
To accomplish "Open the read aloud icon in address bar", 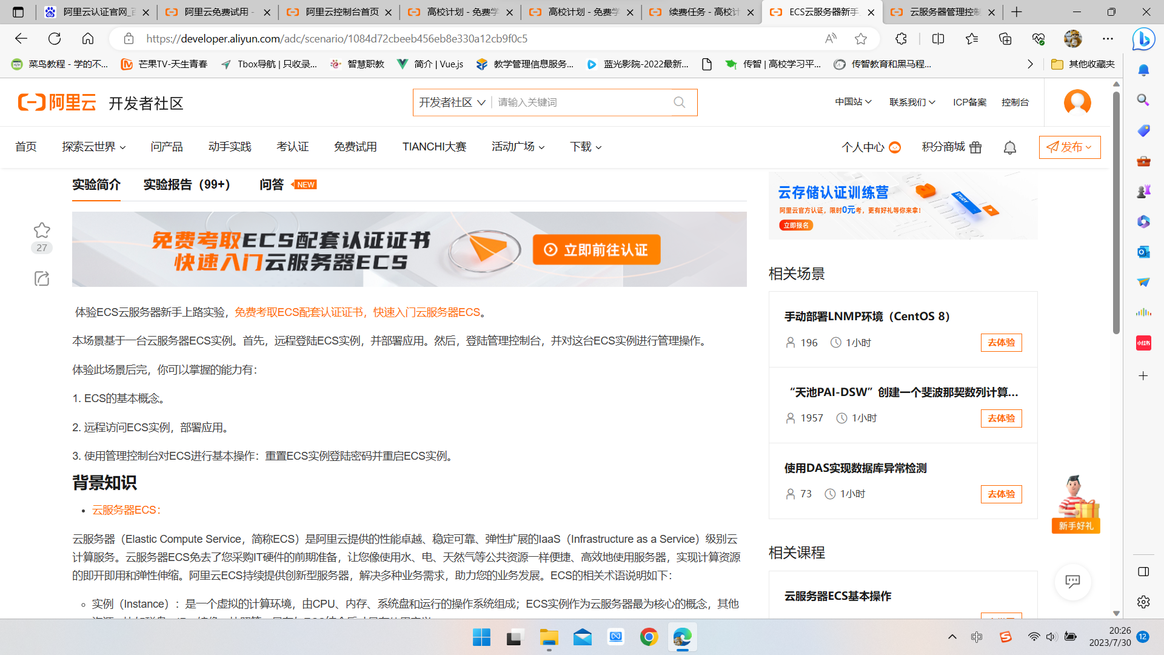I will tap(831, 39).
